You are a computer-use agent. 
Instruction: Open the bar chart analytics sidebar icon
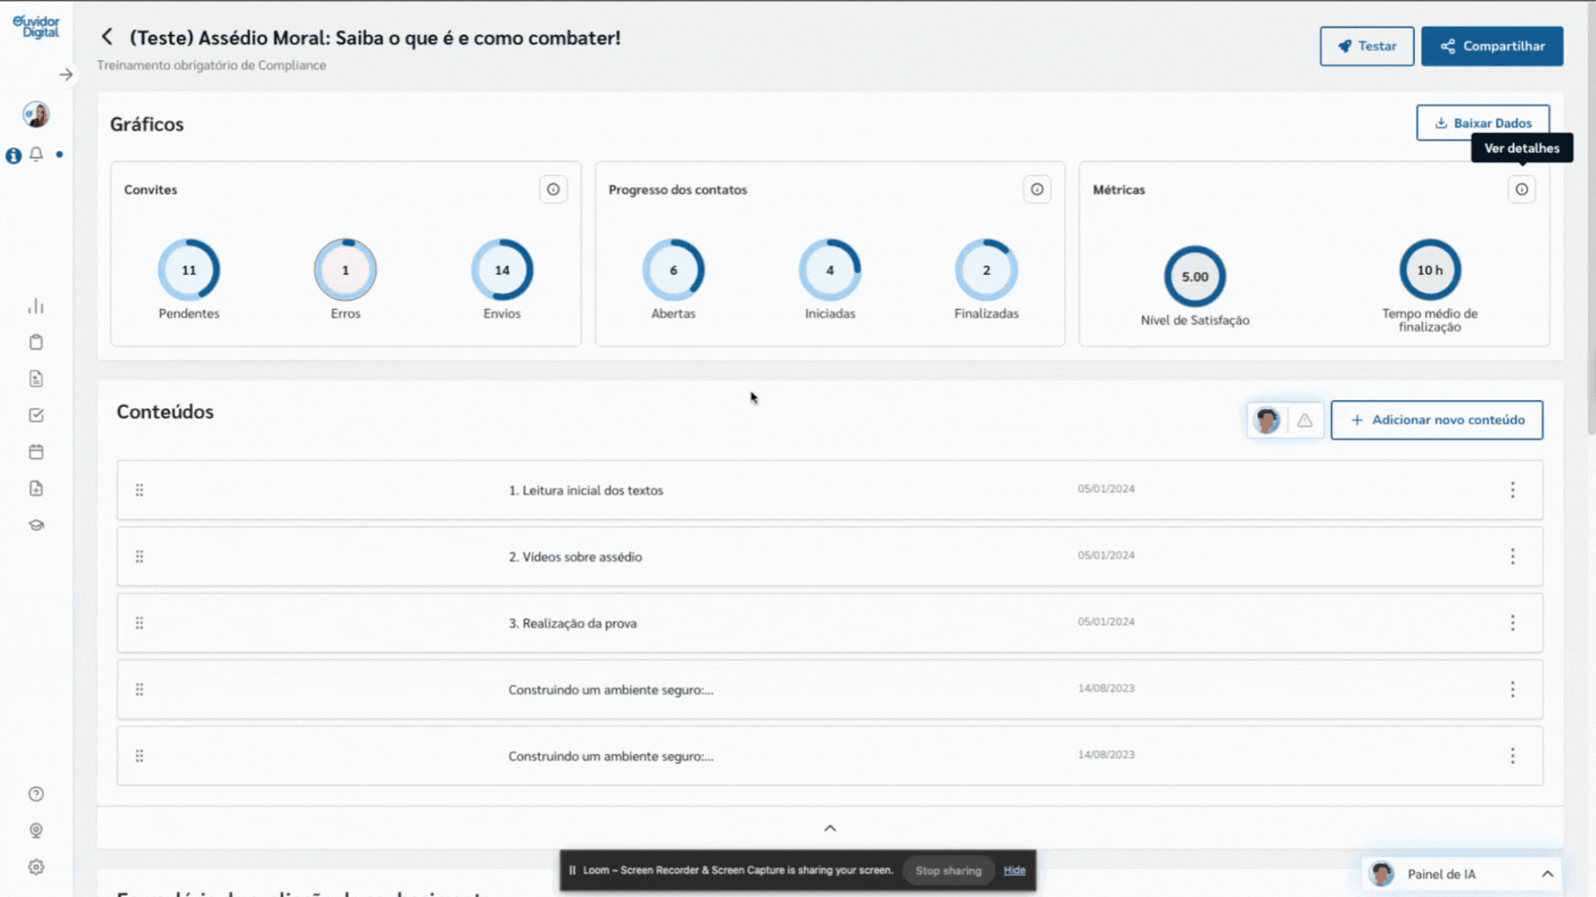tap(36, 306)
